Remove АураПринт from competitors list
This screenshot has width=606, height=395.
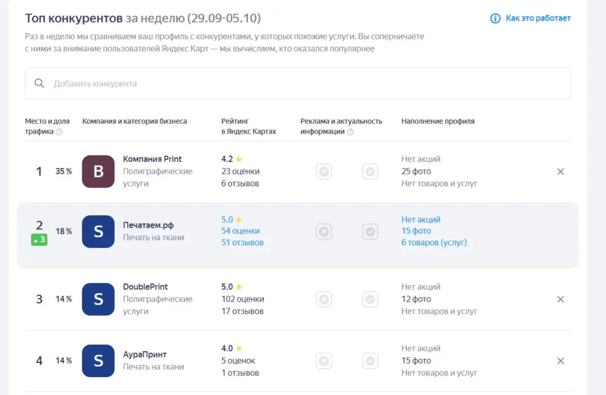[560, 361]
